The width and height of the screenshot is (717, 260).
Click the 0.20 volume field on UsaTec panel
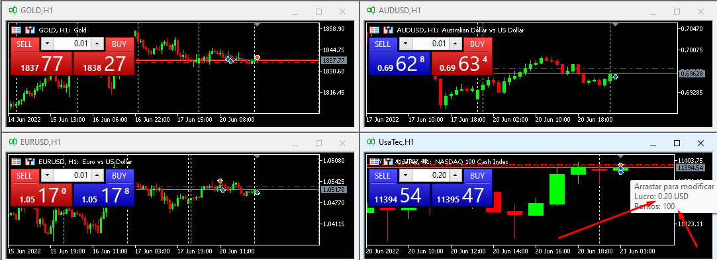(x=431, y=175)
